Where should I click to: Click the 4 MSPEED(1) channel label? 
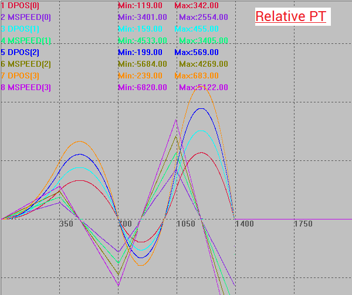click(x=26, y=40)
